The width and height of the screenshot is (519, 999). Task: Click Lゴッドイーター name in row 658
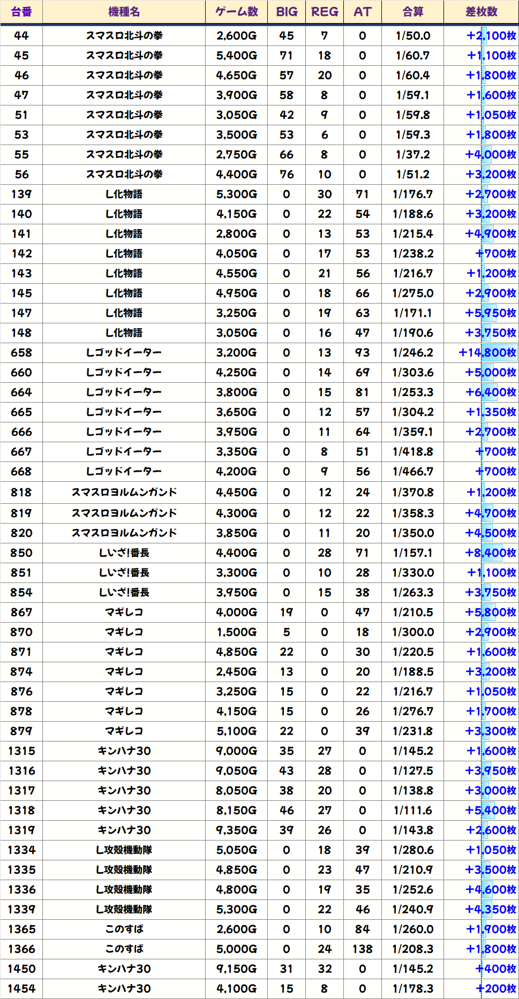pyautogui.click(x=124, y=353)
